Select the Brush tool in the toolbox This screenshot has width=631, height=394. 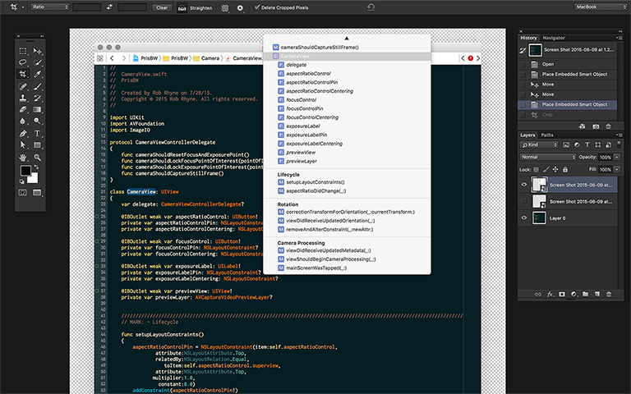point(38,86)
